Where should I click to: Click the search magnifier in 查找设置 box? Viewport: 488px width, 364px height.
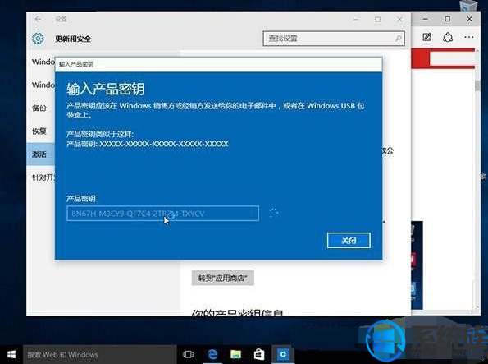click(398, 39)
